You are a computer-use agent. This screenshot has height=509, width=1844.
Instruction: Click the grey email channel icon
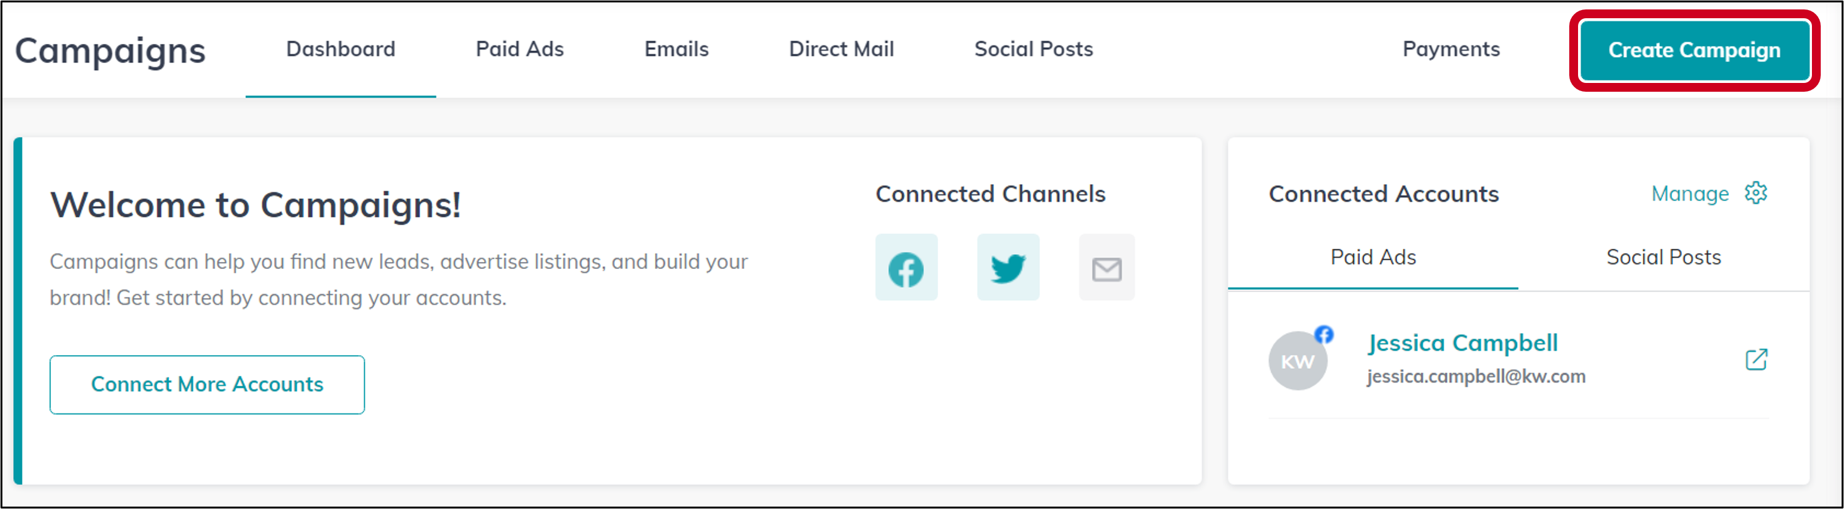(1107, 267)
